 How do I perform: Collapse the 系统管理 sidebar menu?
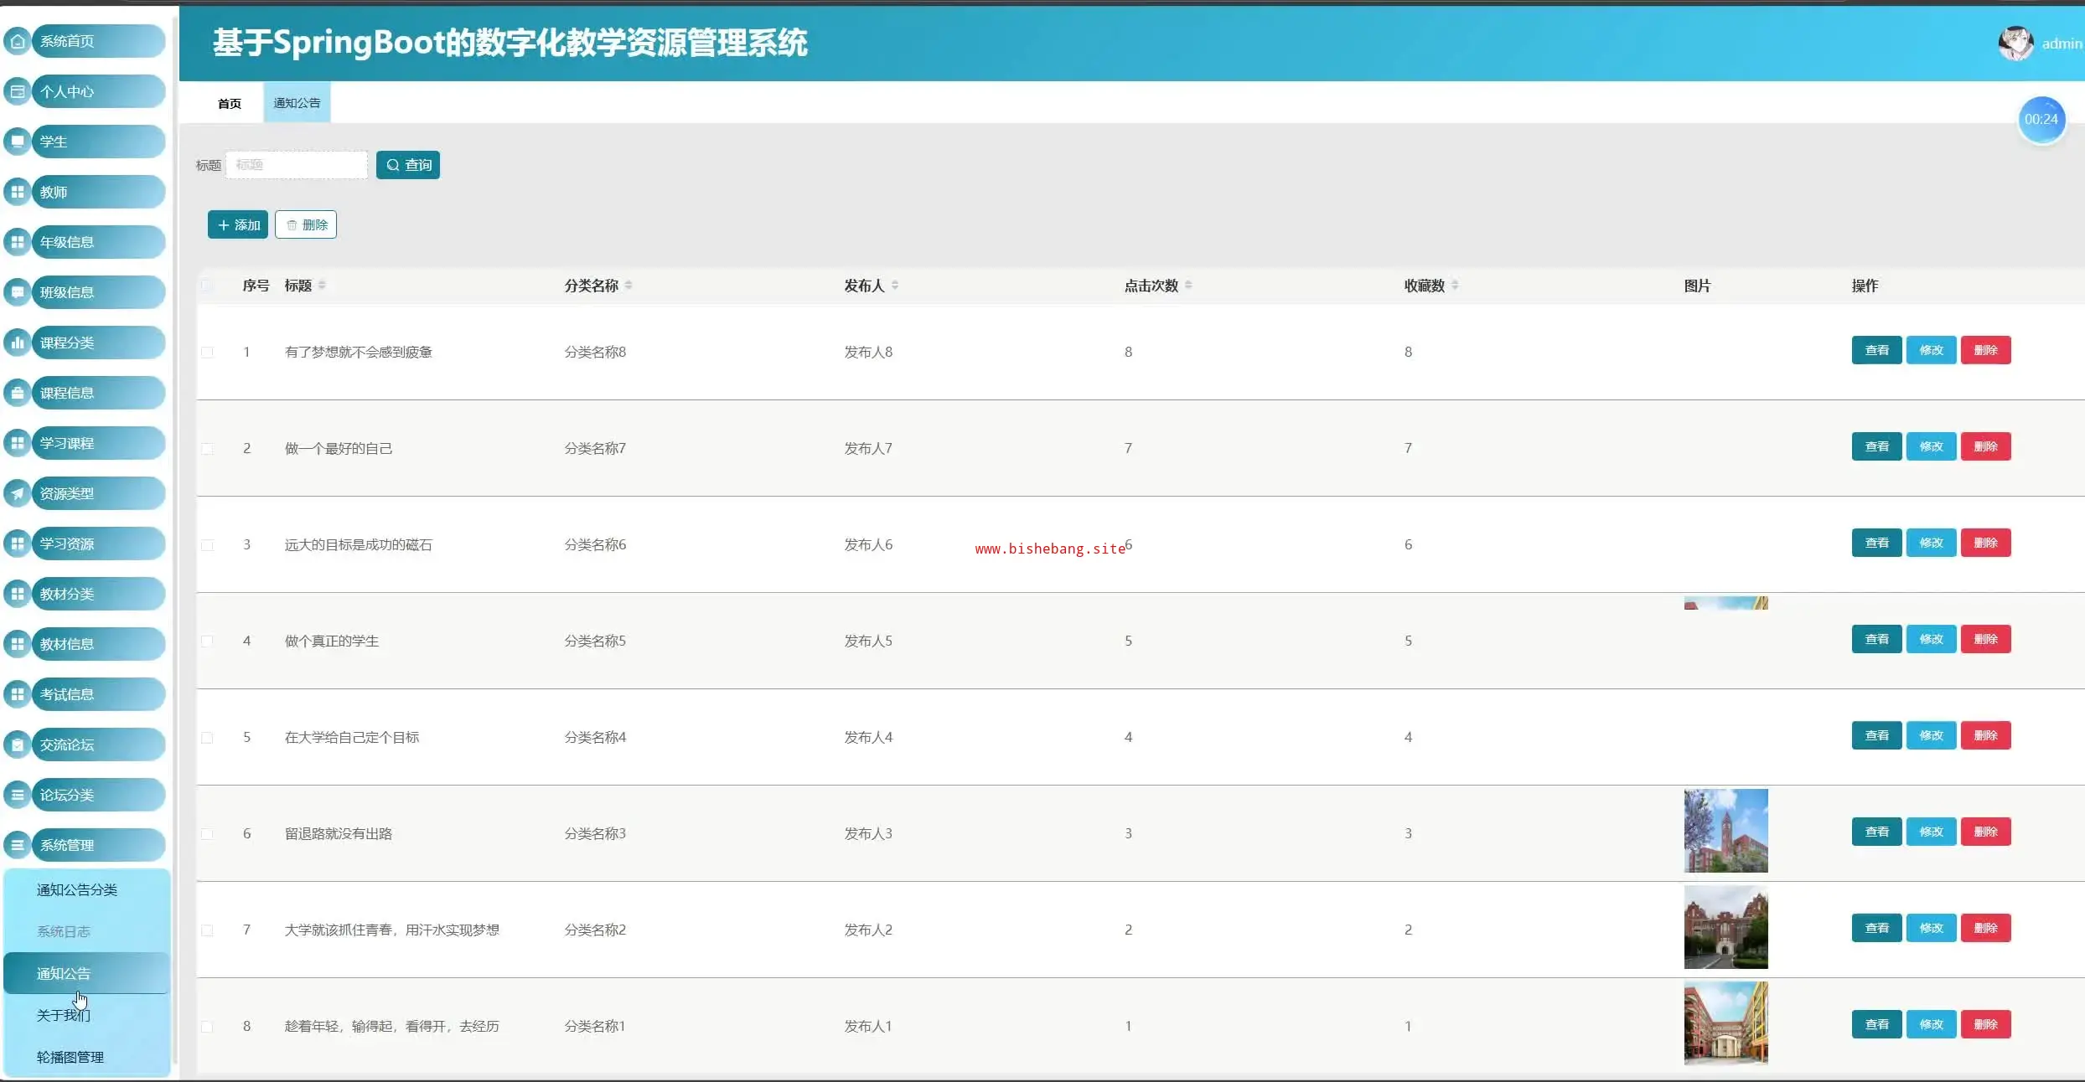pos(84,845)
